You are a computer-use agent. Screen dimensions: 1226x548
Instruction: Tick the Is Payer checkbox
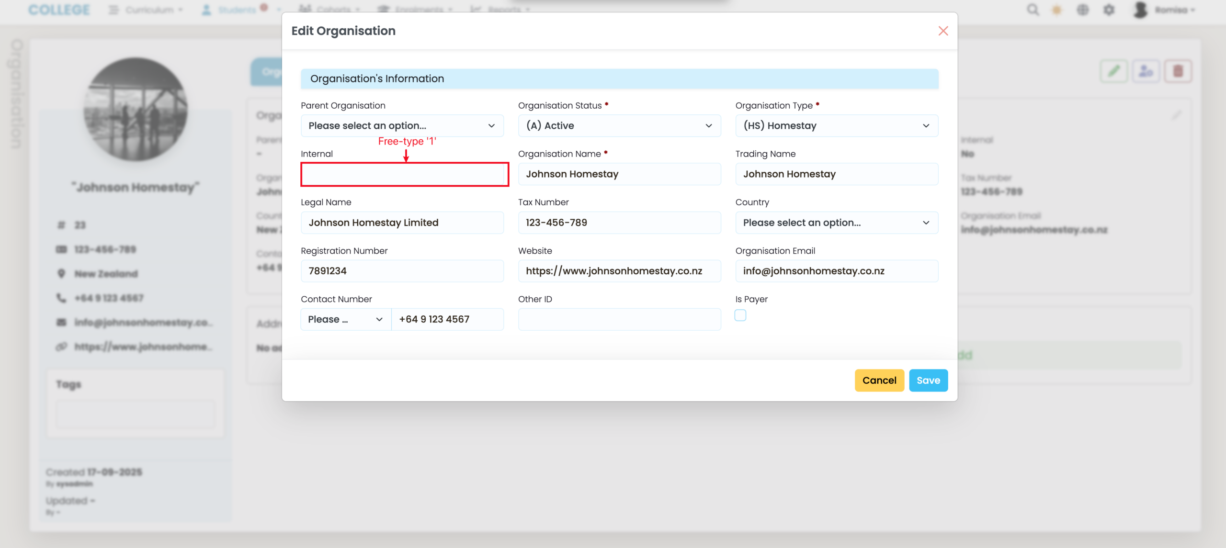(740, 315)
